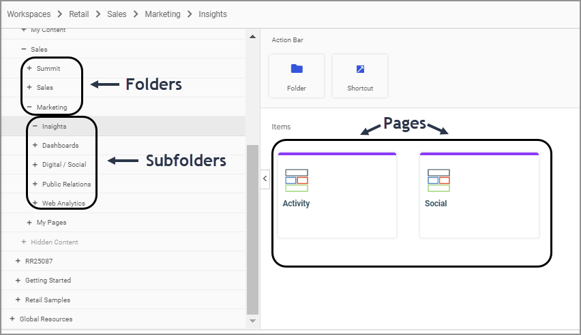
Task: Expand the Getting Started workspace
Action: point(18,281)
